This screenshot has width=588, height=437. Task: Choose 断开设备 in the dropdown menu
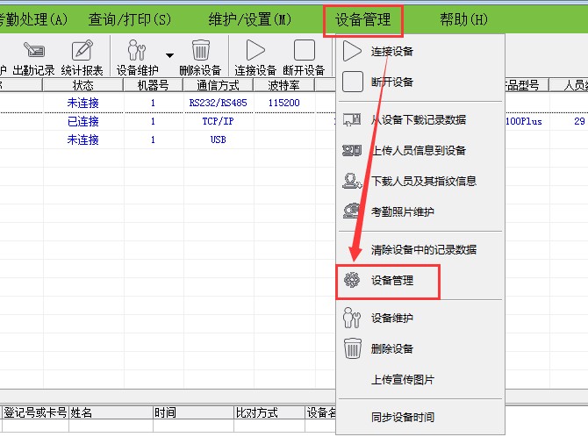click(x=420, y=82)
